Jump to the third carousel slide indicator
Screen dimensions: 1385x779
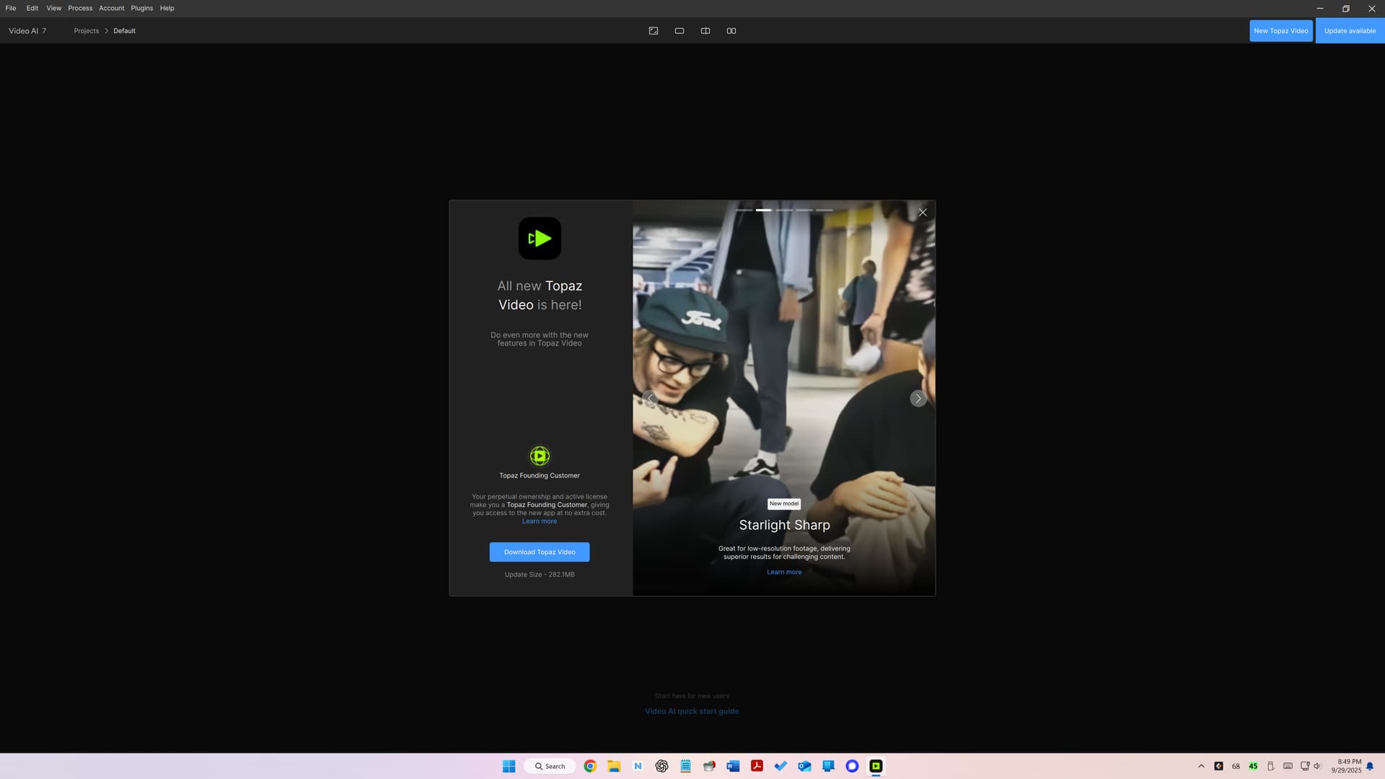click(x=784, y=210)
